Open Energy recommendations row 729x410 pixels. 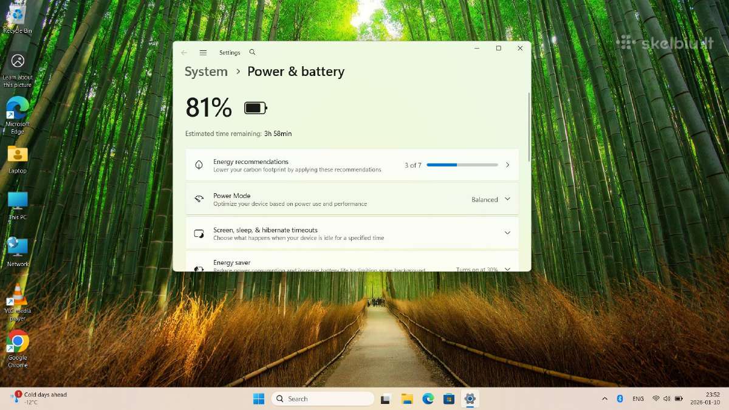(x=352, y=165)
